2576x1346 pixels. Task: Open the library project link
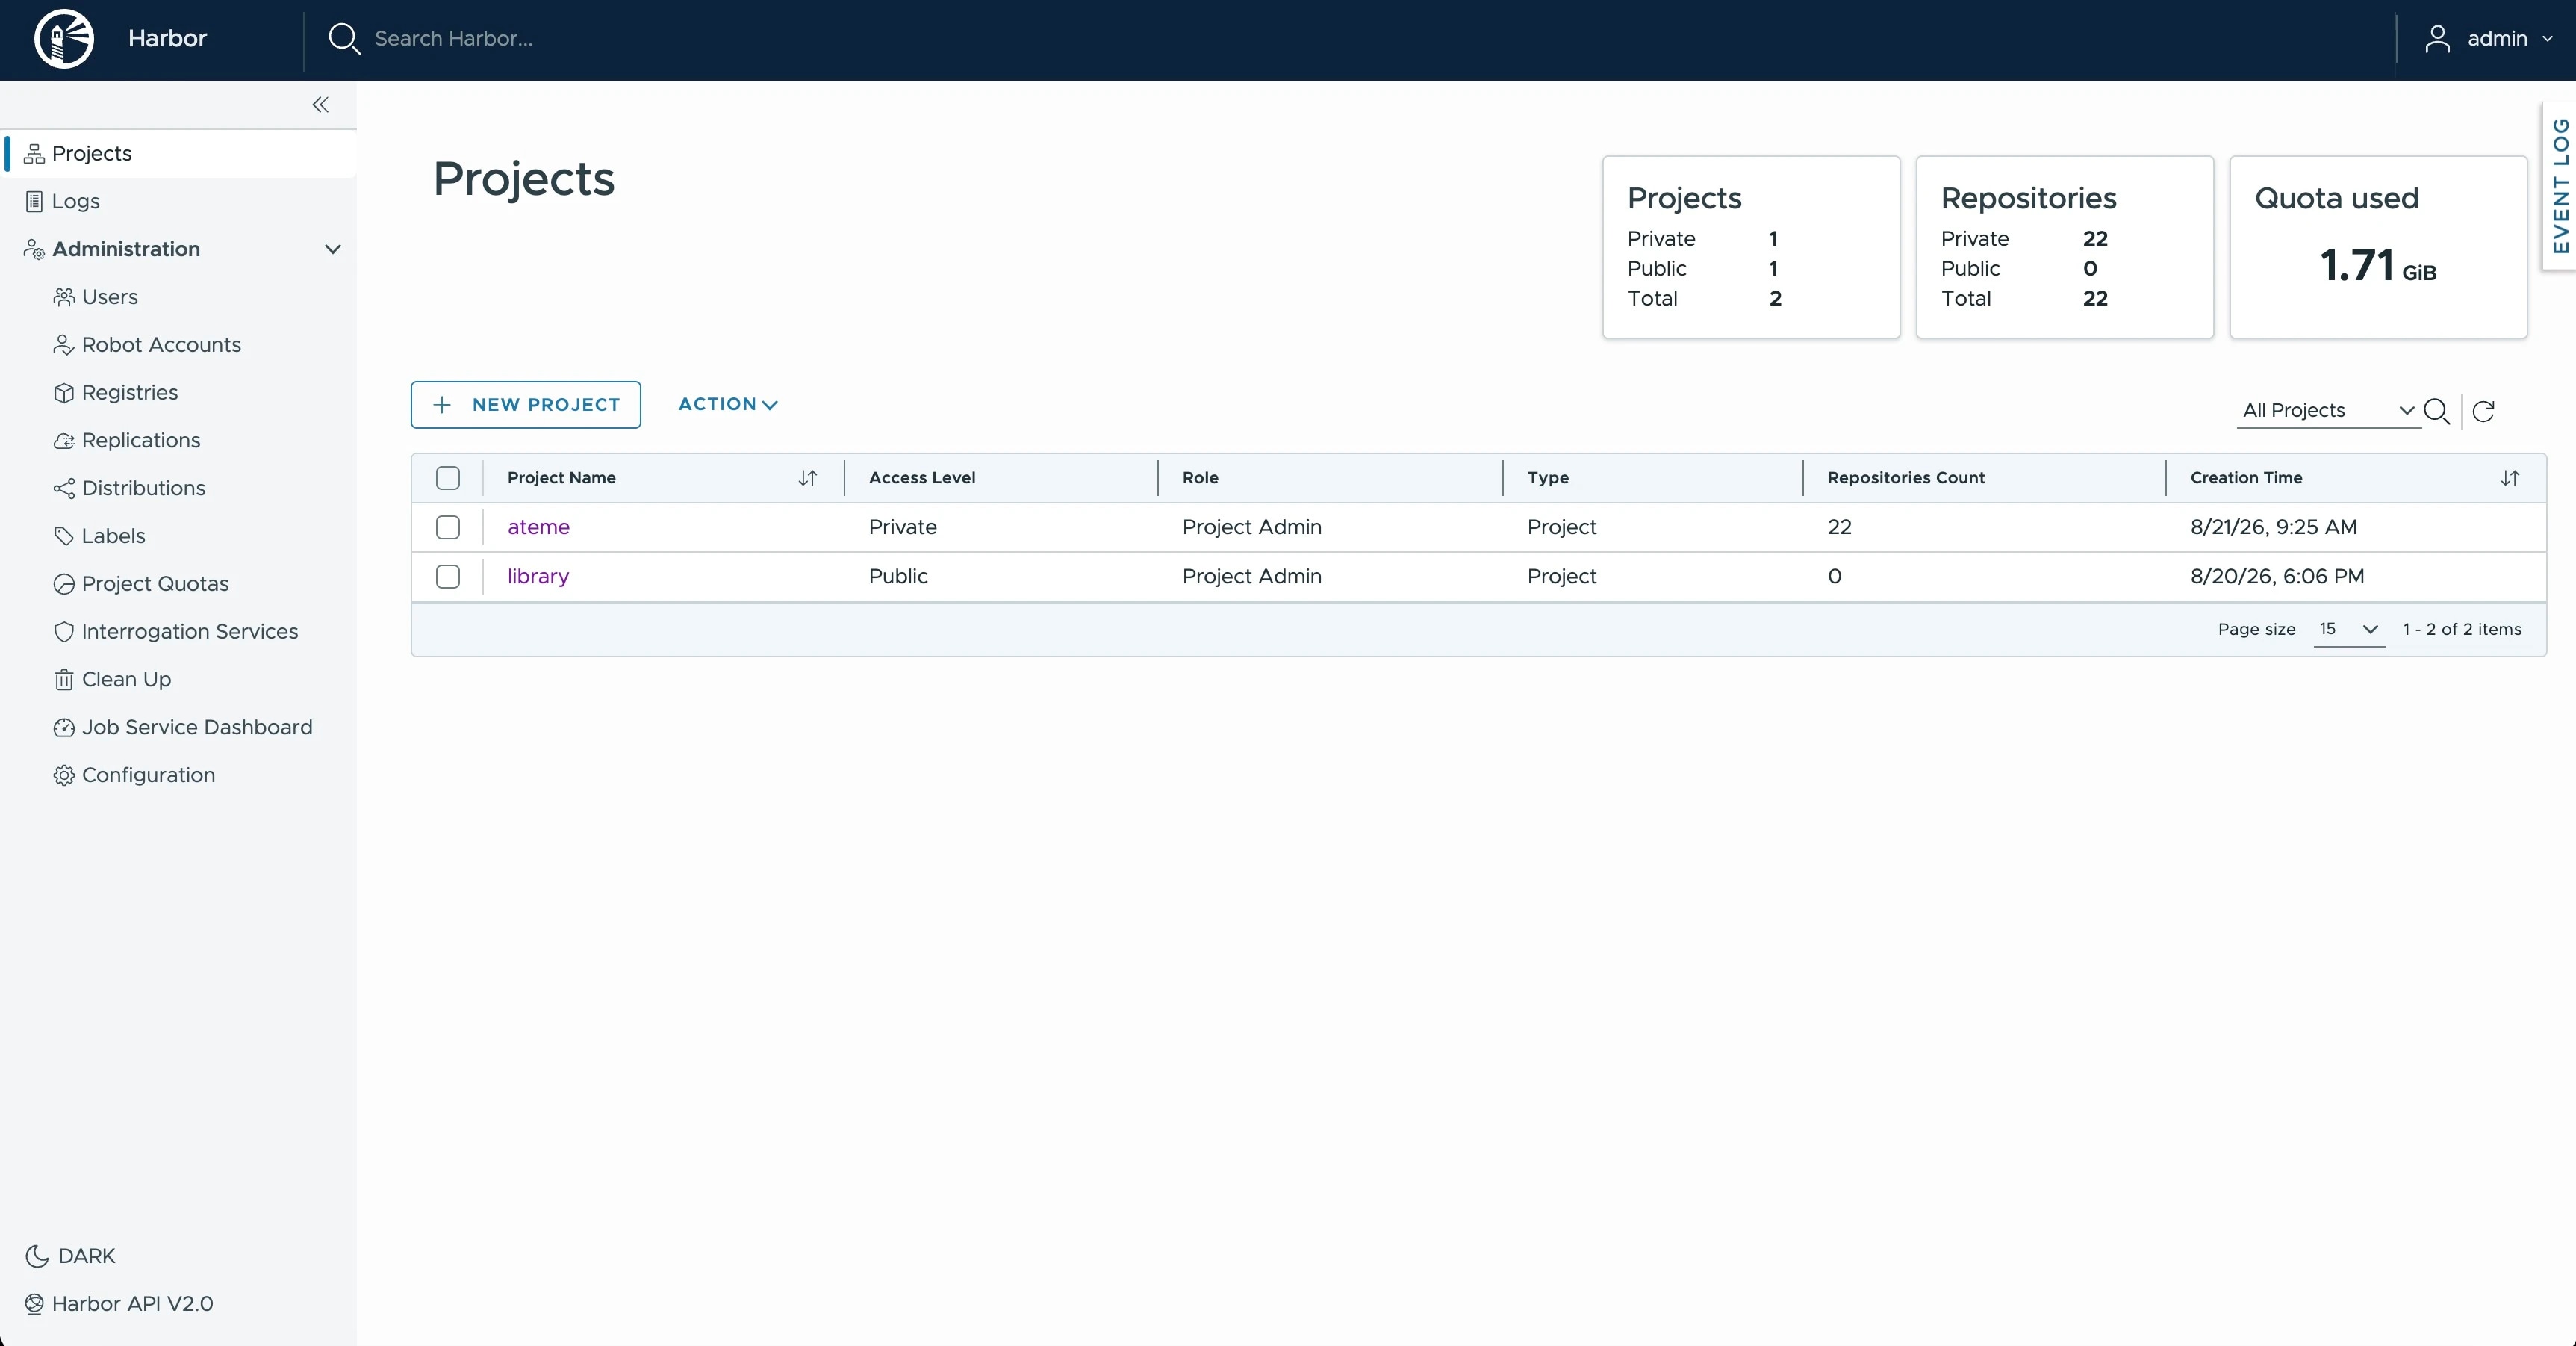pyautogui.click(x=538, y=577)
